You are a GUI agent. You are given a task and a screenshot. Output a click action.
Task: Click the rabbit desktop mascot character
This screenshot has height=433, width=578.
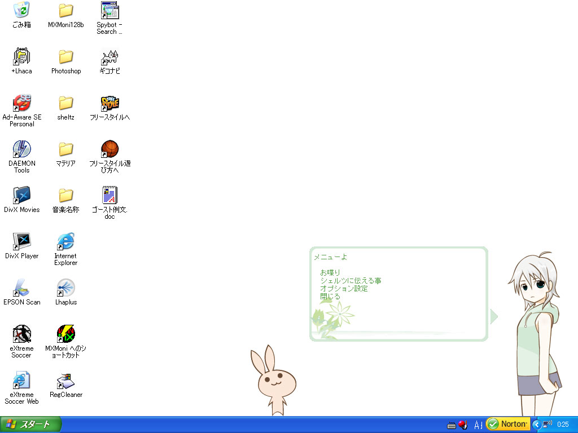pyautogui.click(x=273, y=380)
